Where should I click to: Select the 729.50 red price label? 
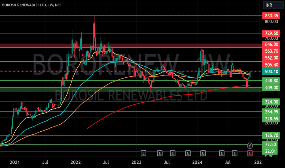point(271,33)
